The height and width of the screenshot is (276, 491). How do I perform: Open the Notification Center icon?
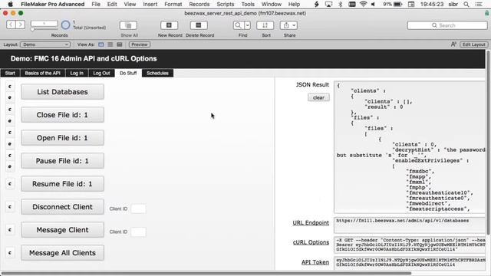click(479, 4)
